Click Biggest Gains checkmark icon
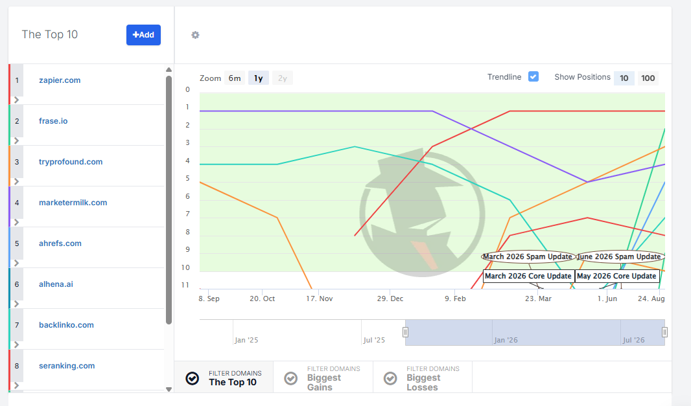 click(x=291, y=378)
